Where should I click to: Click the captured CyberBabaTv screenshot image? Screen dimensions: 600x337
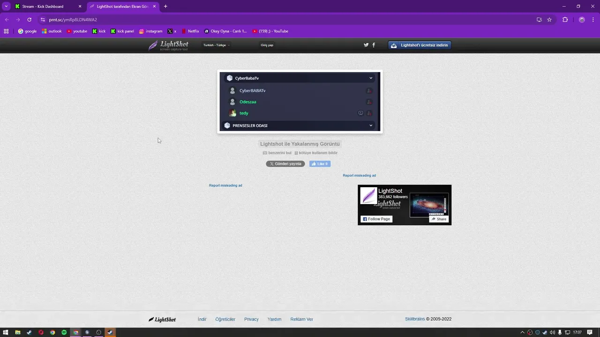coord(300,102)
